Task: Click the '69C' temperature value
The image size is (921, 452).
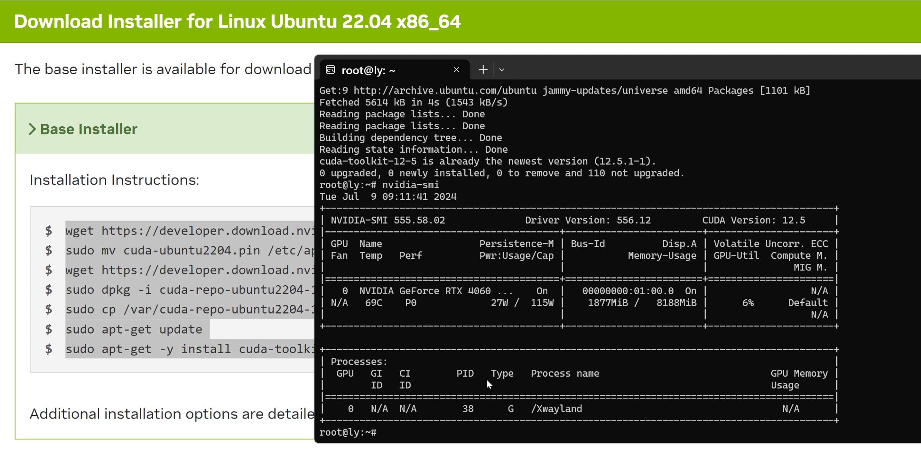Action: point(373,303)
